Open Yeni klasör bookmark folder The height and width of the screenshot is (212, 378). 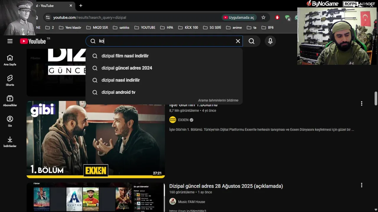pos(70,27)
